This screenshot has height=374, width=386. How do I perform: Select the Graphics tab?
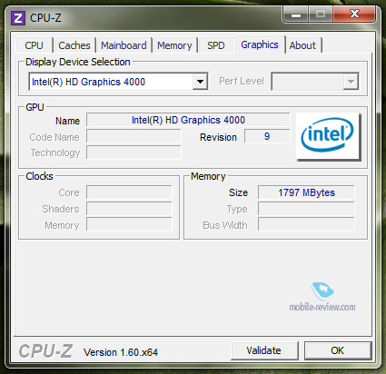pyautogui.click(x=260, y=44)
